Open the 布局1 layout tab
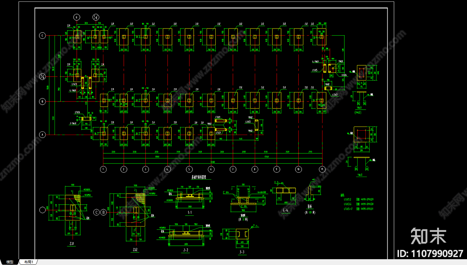Image resolution: width=467 pixels, height=265 pixels. (29, 262)
